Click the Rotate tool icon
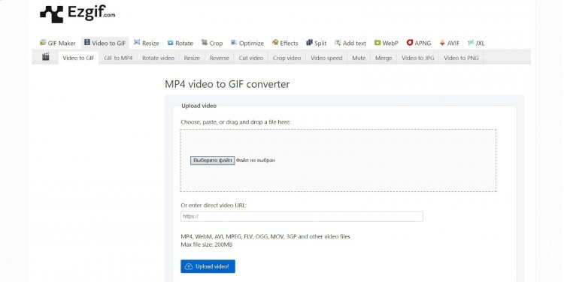 [x=170, y=43]
